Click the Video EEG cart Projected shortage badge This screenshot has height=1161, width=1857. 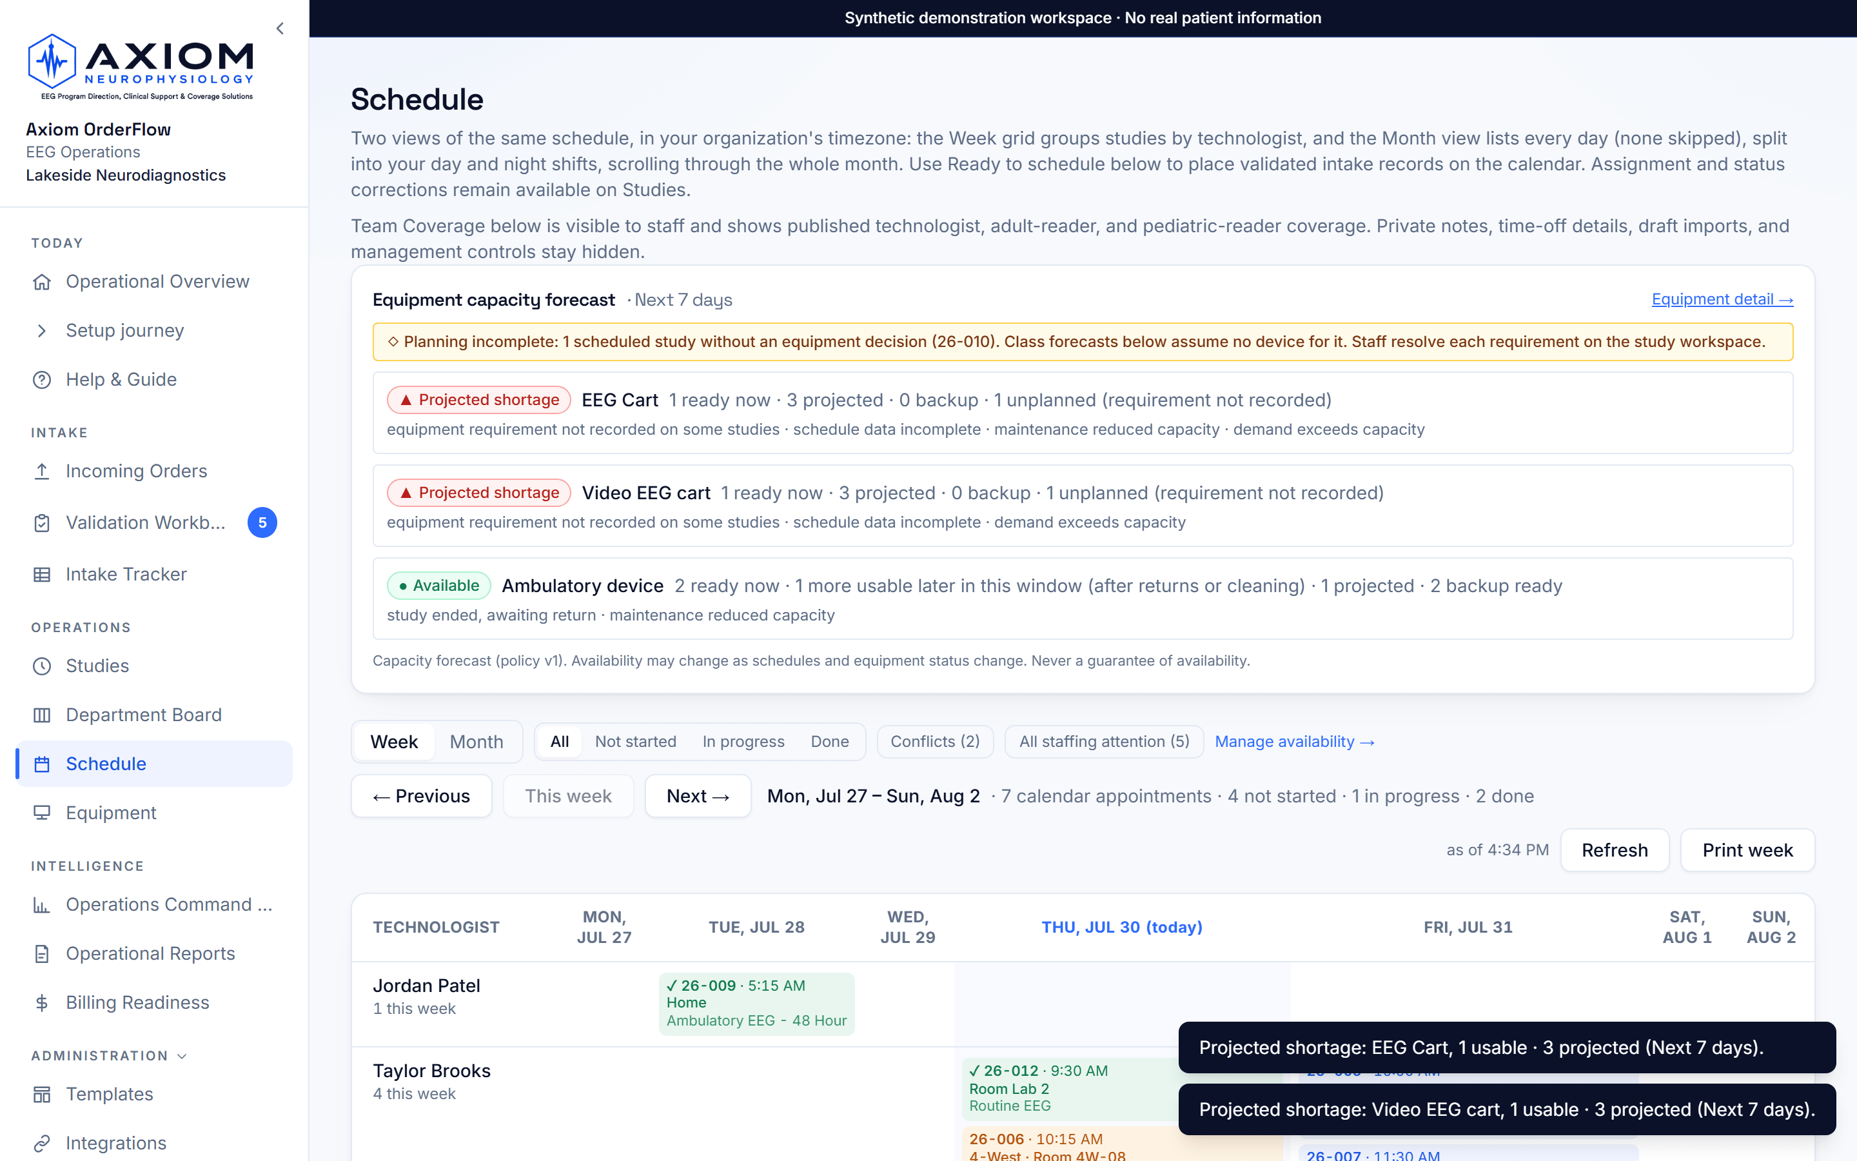(x=479, y=493)
